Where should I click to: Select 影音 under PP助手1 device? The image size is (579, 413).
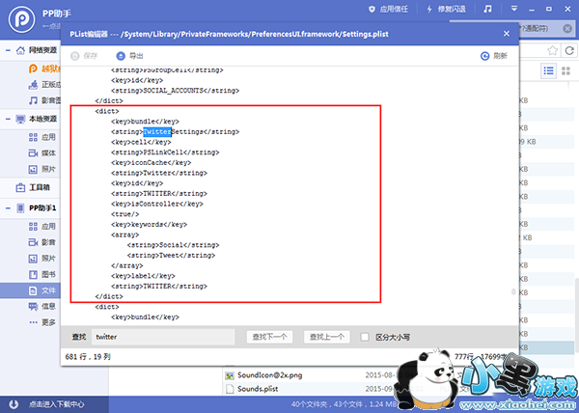pos(41,242)
